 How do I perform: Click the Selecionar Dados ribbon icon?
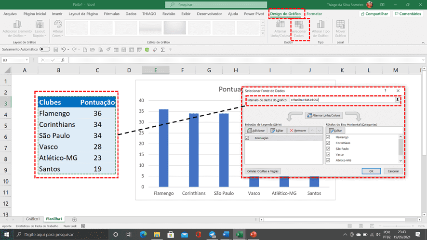click(x=299, y=29)
